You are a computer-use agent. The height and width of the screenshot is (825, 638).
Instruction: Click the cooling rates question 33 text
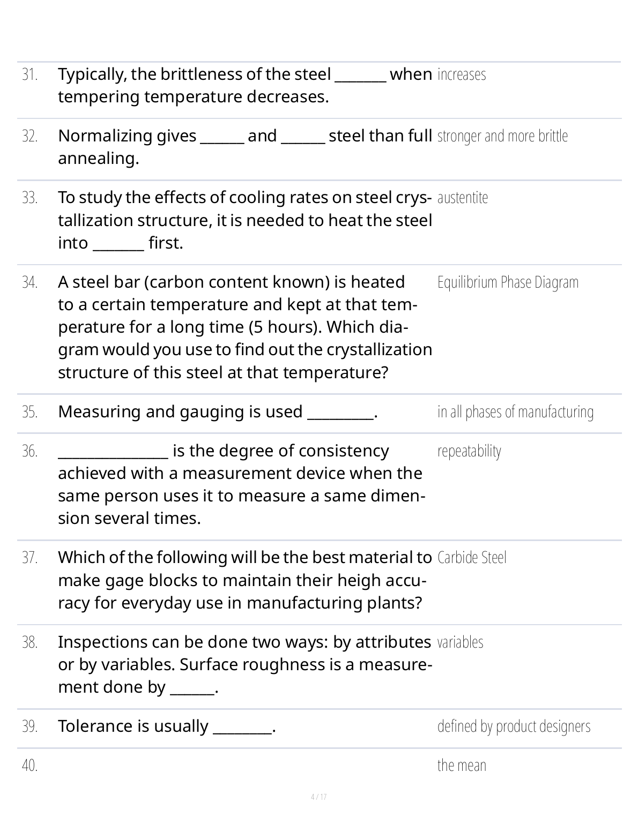pos(244,220)
